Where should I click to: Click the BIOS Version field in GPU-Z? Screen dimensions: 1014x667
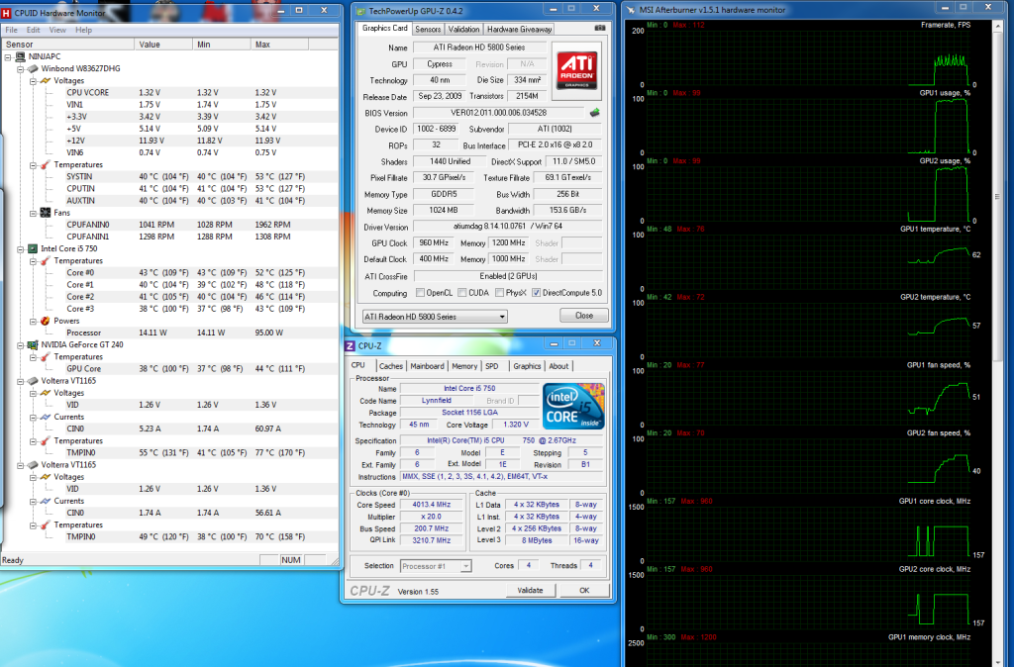coord(499,113)
